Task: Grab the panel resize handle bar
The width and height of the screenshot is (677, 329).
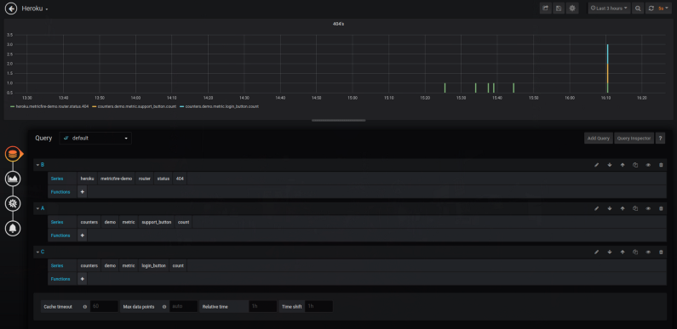Action: pyautogui.click(x=339, y=121)
